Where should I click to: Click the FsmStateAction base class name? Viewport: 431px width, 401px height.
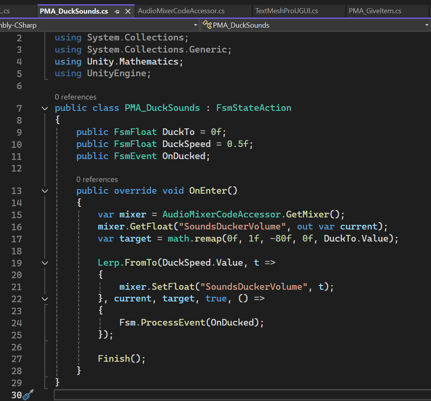[254, 108]
